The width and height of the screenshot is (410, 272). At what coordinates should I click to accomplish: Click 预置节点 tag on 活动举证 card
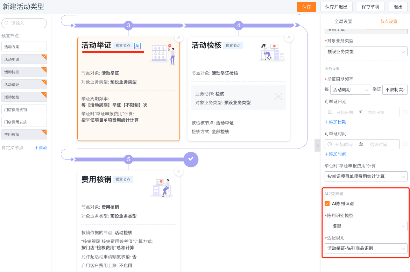tap(123, 45)
